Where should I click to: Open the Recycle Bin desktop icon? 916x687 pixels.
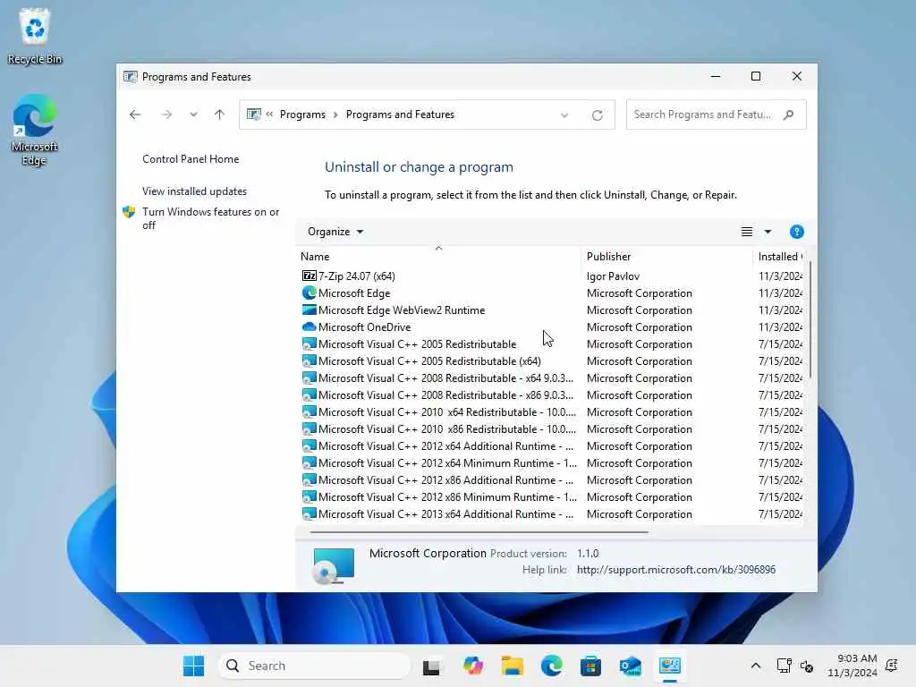click(35, 36)
